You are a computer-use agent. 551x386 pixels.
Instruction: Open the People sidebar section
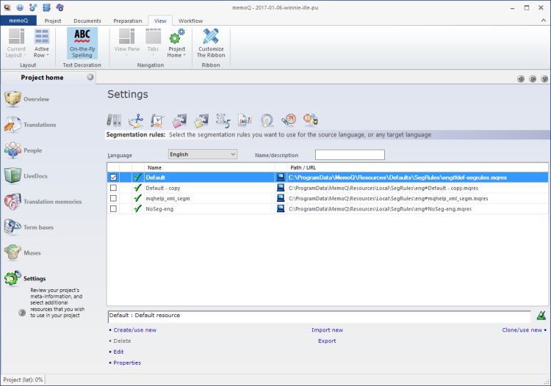[32, 150]
